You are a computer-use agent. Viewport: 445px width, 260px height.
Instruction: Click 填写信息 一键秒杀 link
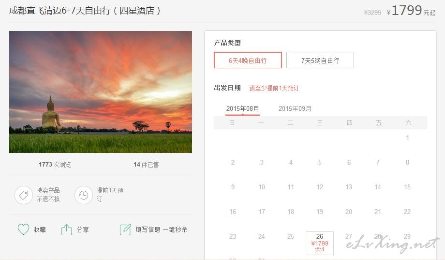[162, 229]
